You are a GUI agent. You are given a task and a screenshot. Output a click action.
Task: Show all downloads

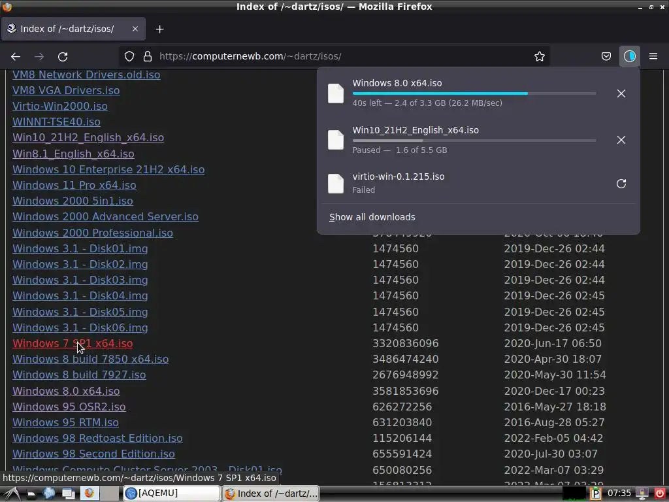click(372, 217)
